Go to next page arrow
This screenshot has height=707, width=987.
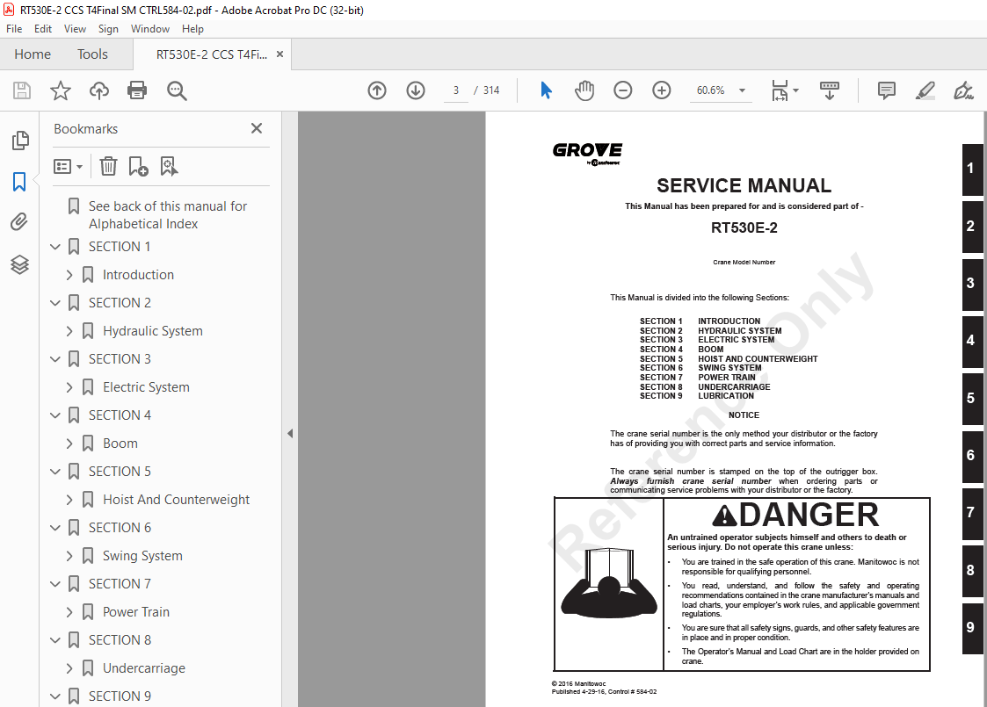coord(416,90)
